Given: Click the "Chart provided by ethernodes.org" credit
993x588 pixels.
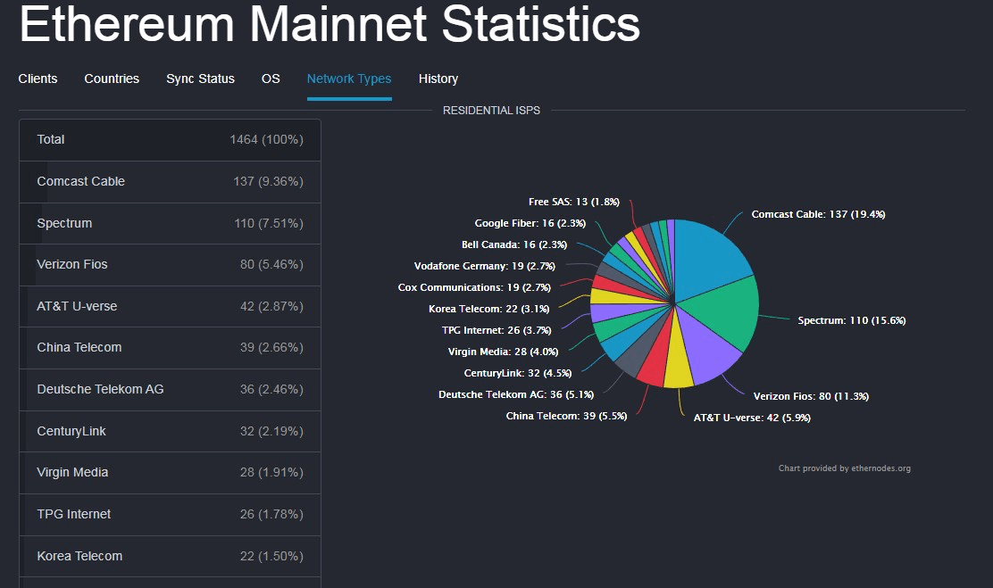Looking at the screenshot, I should (845, 469).
